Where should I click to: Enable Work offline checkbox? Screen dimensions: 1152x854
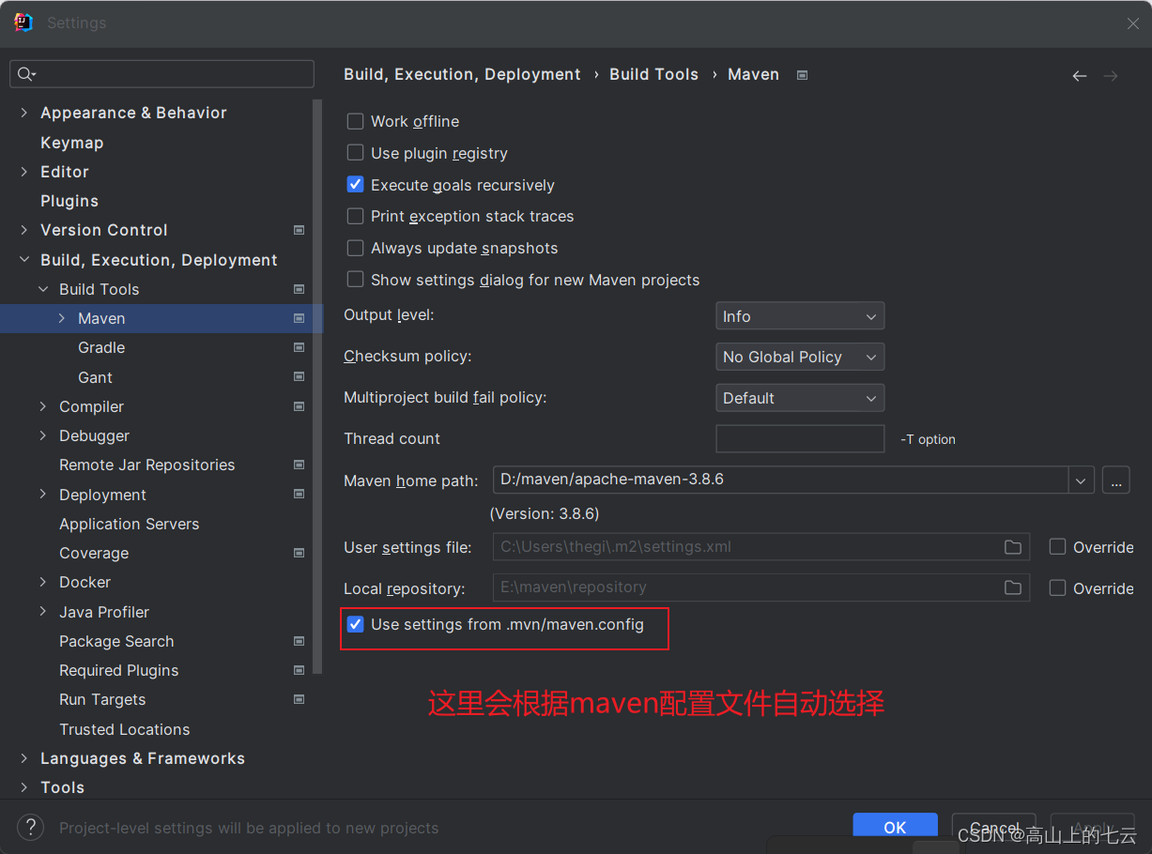coord(355,121)
